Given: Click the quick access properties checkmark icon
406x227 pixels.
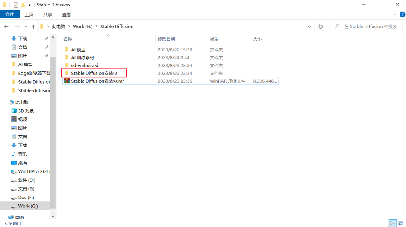Looking at the screenshot, I should (x=16, y=5).
